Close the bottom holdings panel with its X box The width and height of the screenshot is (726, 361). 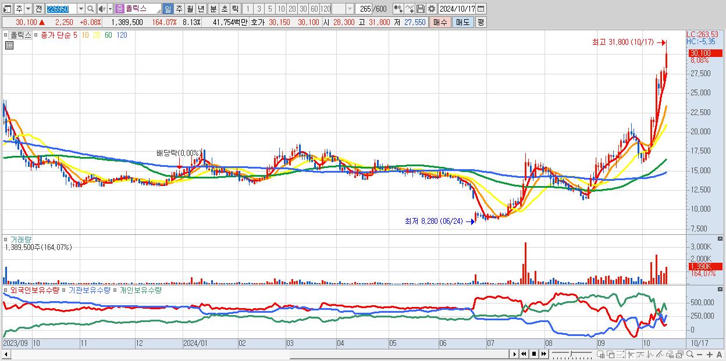(x=721, y=289)
